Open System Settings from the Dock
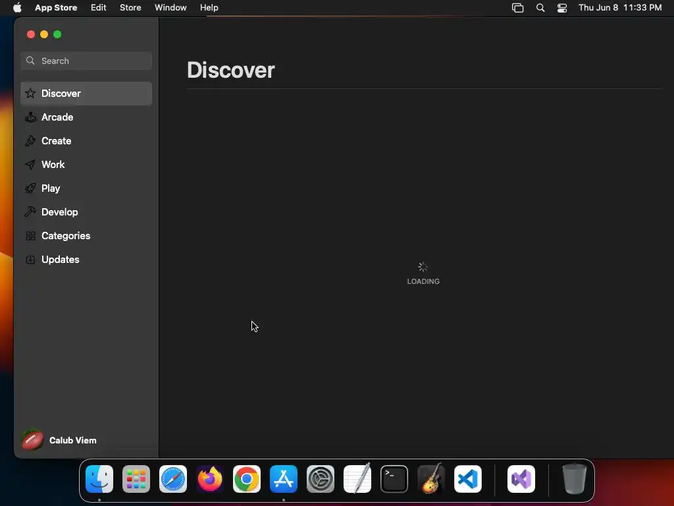 [x=321, y=479]
